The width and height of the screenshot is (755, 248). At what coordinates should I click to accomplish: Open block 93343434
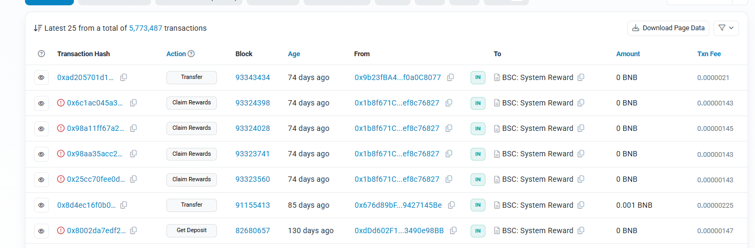point(253,77)
